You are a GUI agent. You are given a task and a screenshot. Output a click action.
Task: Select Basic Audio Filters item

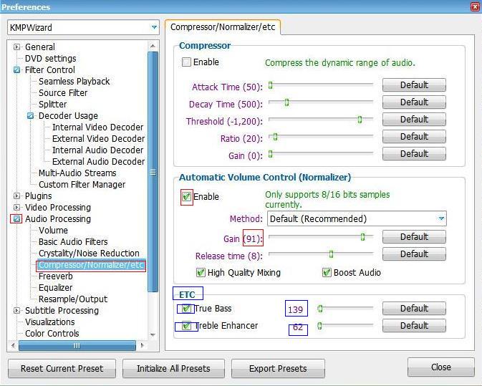[73, 241]
